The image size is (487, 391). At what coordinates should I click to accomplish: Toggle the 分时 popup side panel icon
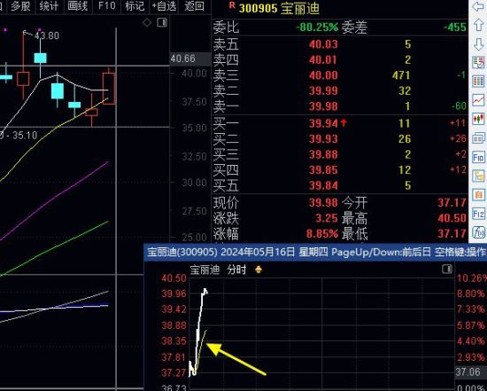click(447, 269)
